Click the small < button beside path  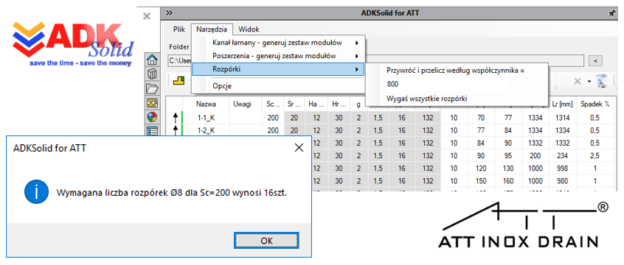pos(596,61)
